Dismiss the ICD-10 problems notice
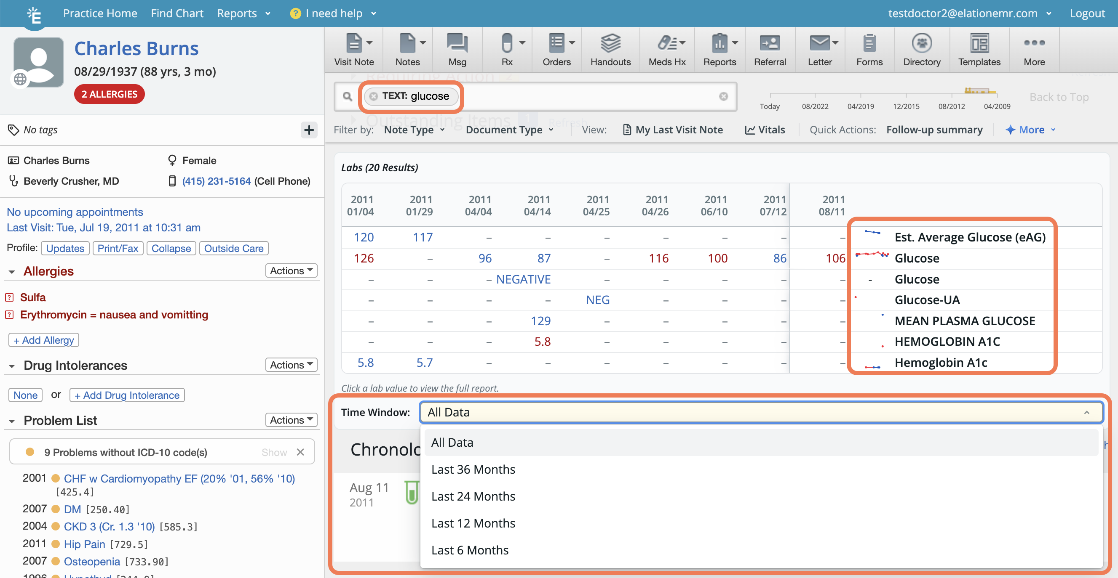 (300, 452)
